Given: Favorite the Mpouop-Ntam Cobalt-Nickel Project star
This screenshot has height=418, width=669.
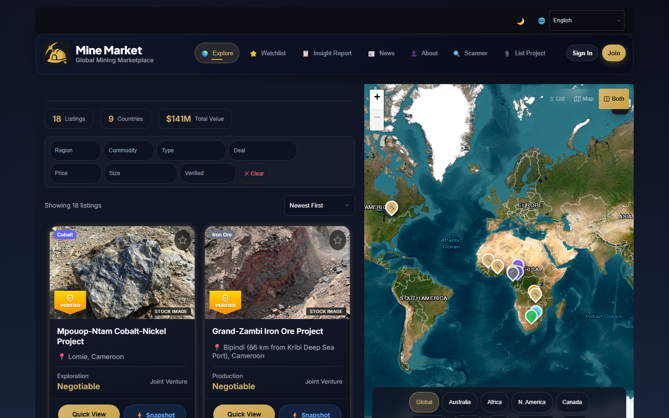Looking at the screenshot, I should pyautogui.click(x=183, y=240).
